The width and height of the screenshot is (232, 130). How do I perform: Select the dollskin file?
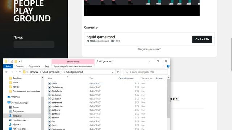[55, 118]
